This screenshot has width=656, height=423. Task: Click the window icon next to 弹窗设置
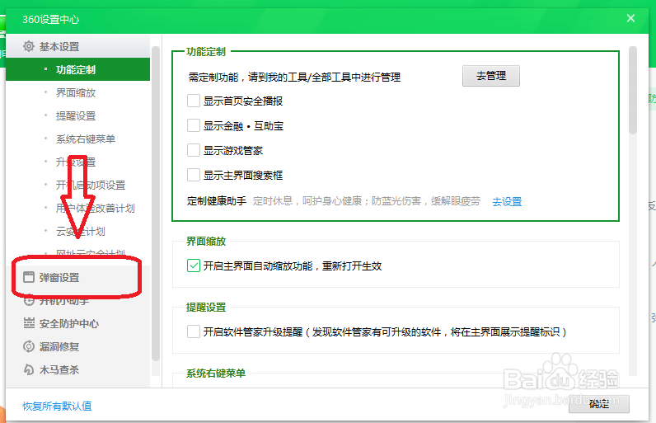pyautogui.click(x=29, y=277)
